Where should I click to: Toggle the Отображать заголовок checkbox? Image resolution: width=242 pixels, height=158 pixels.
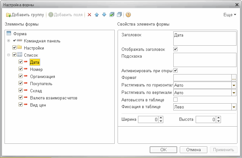[176, 49]
